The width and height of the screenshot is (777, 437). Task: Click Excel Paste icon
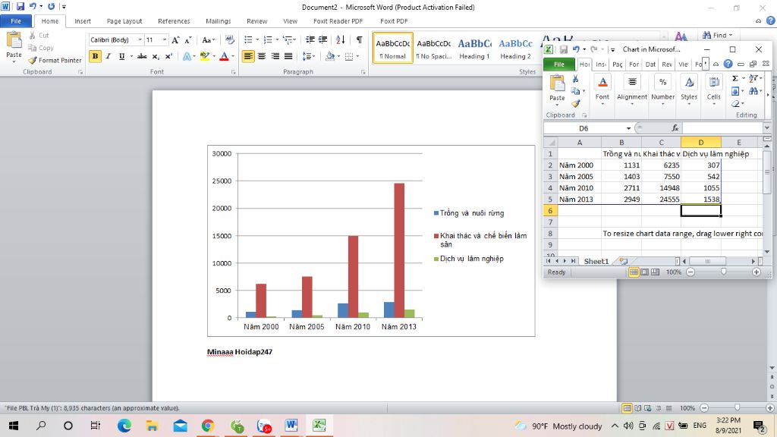click(x=557, y=84)
